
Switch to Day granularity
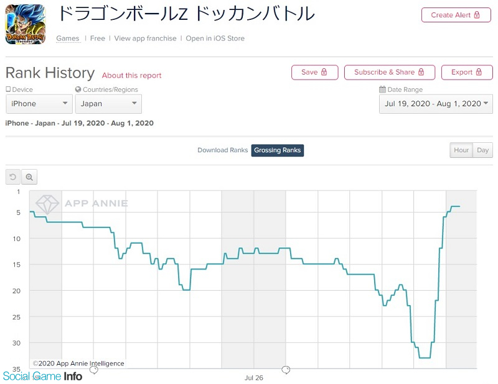click(483, 150)
